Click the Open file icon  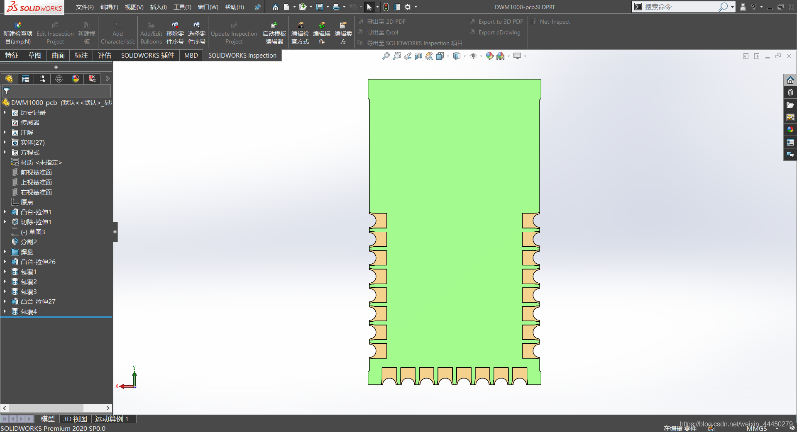[303, 7]
